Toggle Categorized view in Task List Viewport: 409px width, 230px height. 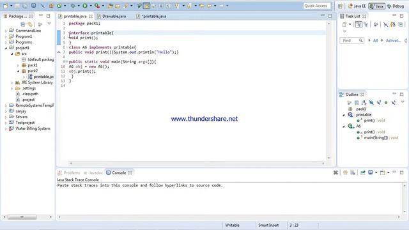[x=359, y=24]
